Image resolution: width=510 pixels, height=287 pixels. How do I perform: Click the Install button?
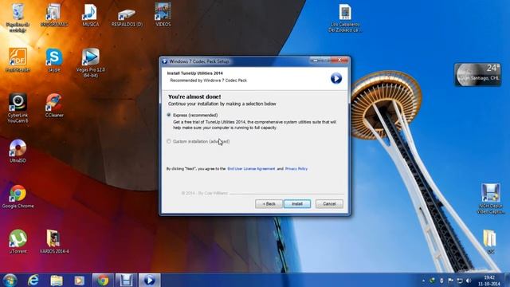[297, 204]
